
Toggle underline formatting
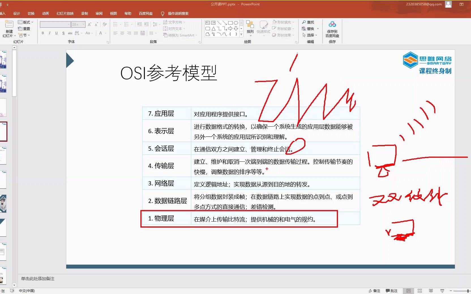(56, 33)
